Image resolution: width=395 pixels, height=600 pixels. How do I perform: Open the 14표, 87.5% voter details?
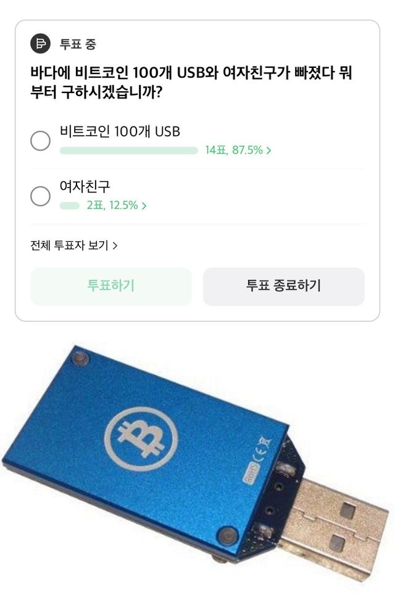point(238,150)
